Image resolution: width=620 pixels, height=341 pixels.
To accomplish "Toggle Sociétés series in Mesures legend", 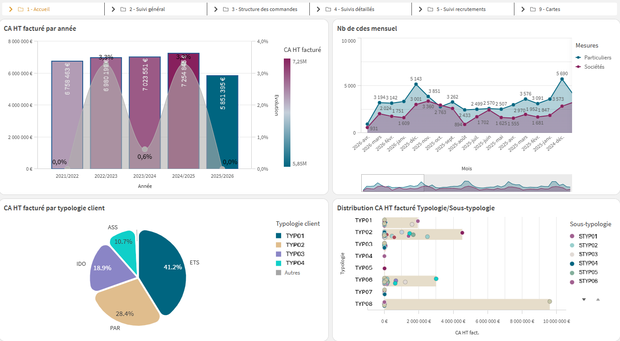I will [594, 67].
